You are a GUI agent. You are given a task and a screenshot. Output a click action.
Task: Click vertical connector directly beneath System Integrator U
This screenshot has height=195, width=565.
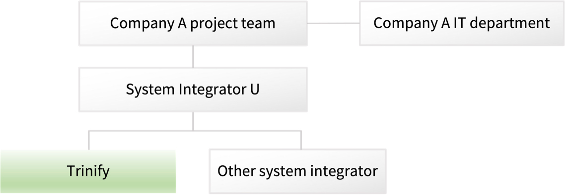[193, 121]
